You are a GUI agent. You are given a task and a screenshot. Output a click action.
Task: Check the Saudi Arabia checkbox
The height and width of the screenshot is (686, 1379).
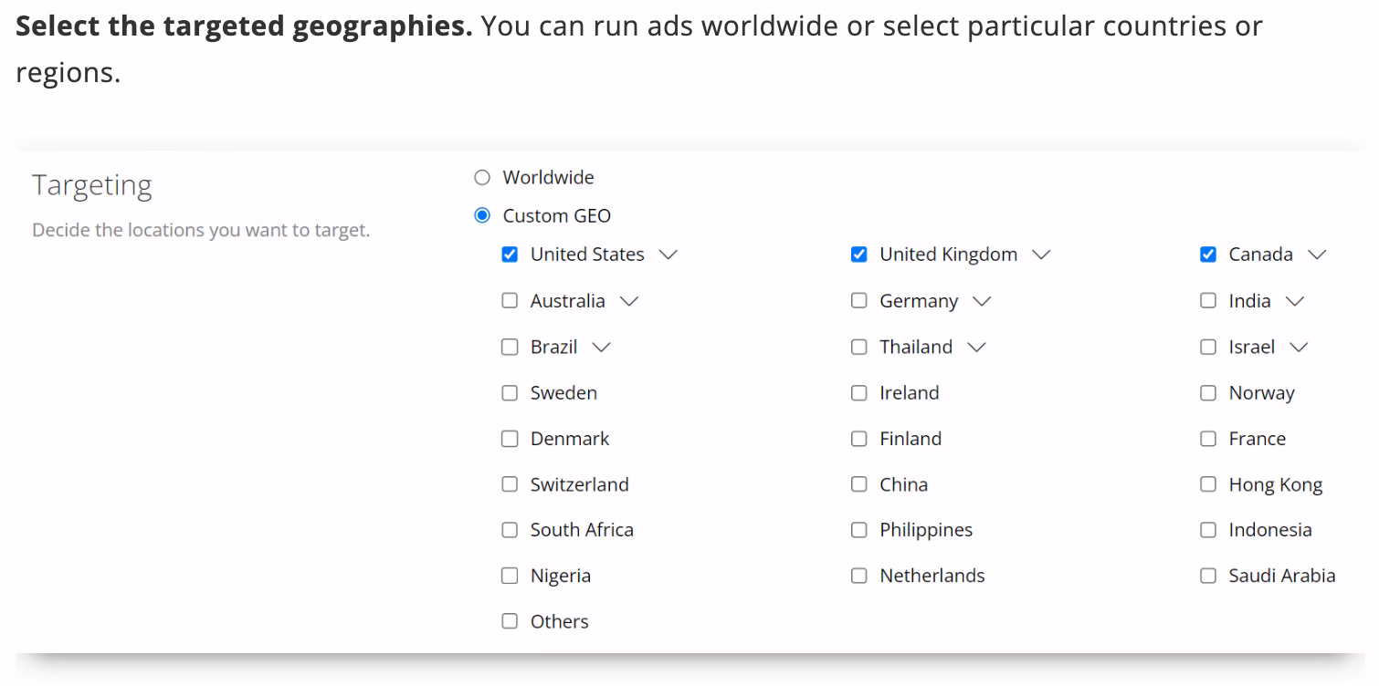coord(1208,576)
